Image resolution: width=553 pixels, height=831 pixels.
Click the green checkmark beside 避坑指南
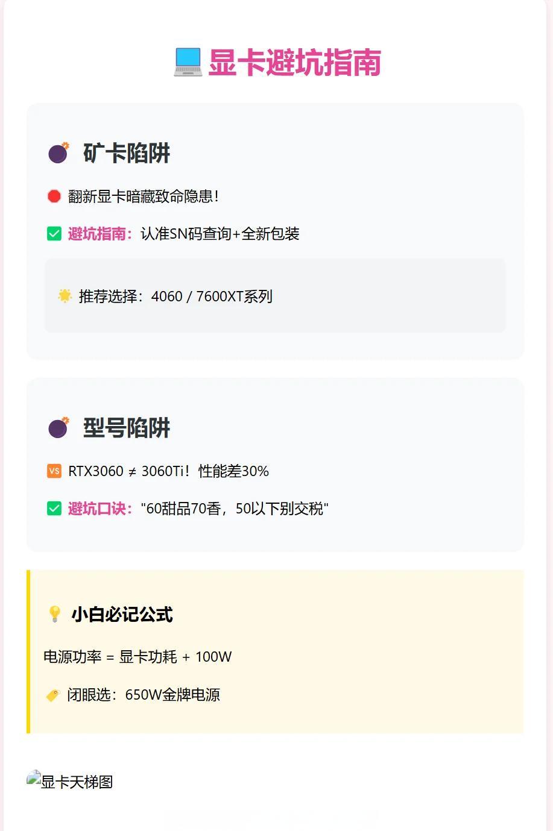[x=54, y=234]
